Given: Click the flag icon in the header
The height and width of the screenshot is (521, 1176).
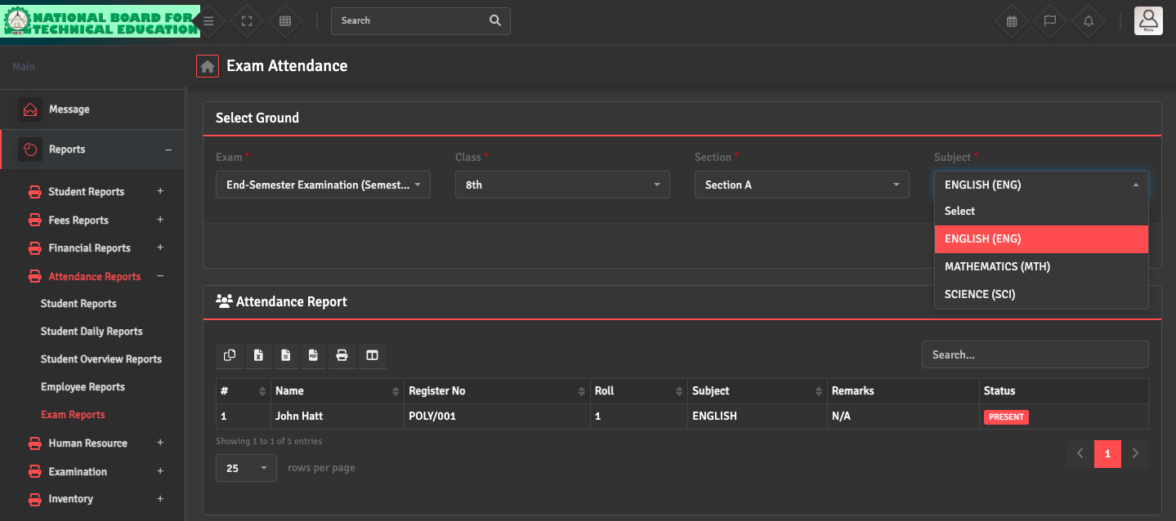Looking at the screenshot, I should (1050, 21).
